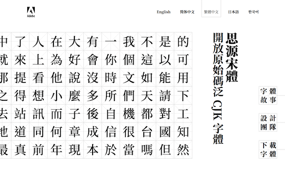The width and height of the screenshot is (285, 169).
Task: Select the 真 character cell
Action: pos(20,149)
